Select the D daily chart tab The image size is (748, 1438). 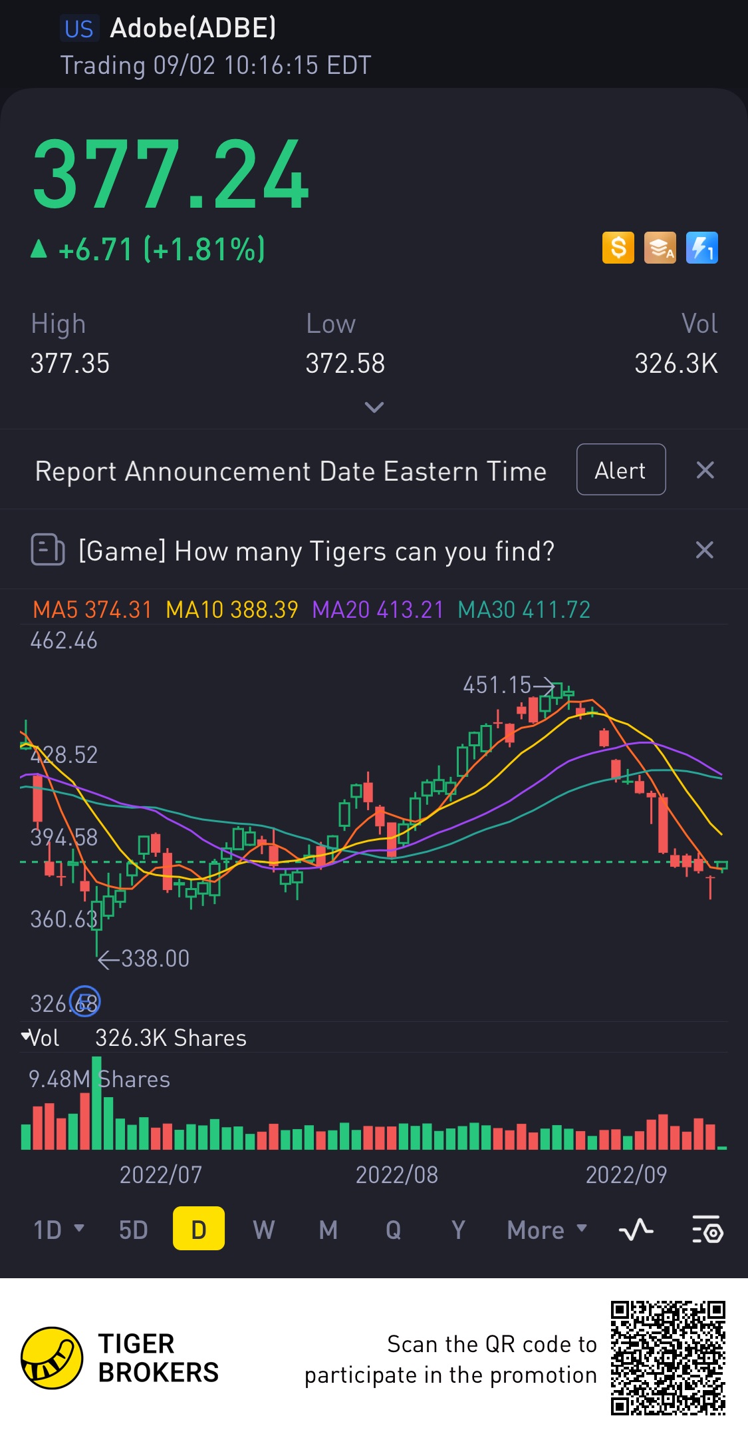click(x=199, y=1228)
